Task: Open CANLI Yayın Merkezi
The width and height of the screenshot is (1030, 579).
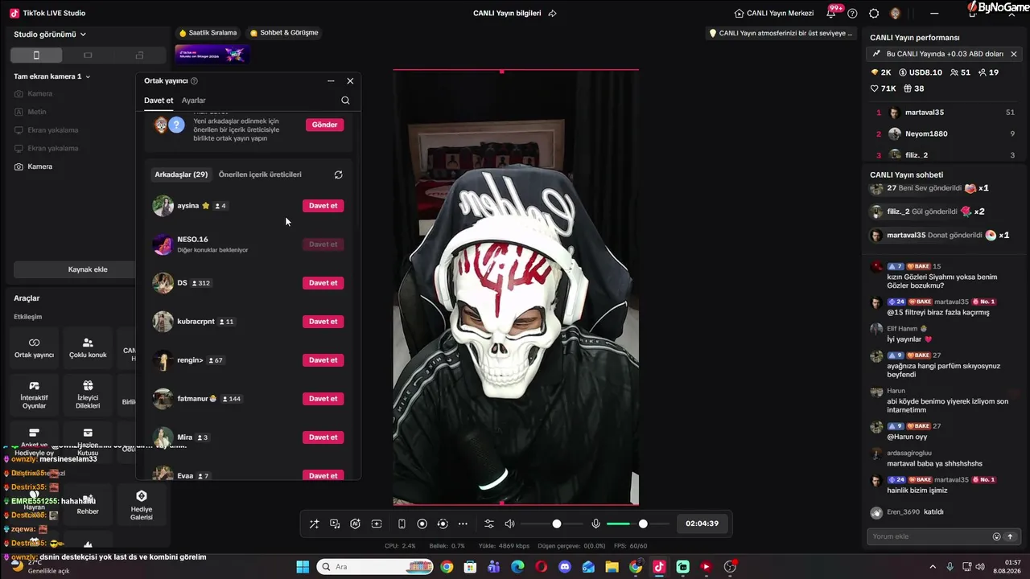Action: click(x=774, y=13)
